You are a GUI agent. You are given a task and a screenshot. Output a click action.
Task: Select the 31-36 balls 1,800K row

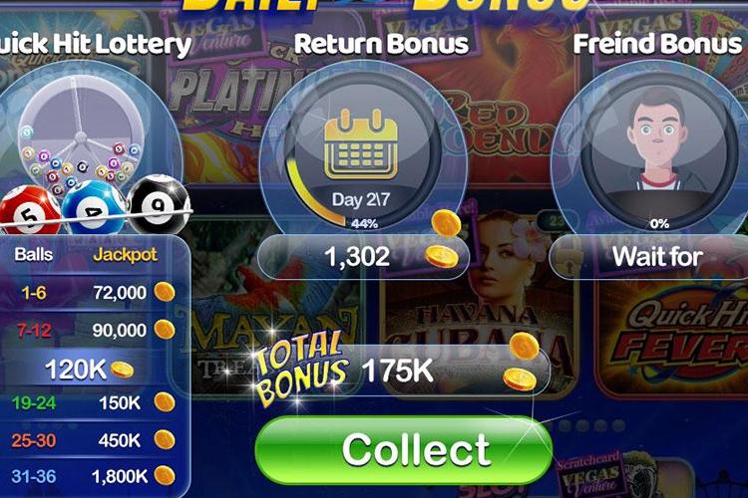[93, 476]
